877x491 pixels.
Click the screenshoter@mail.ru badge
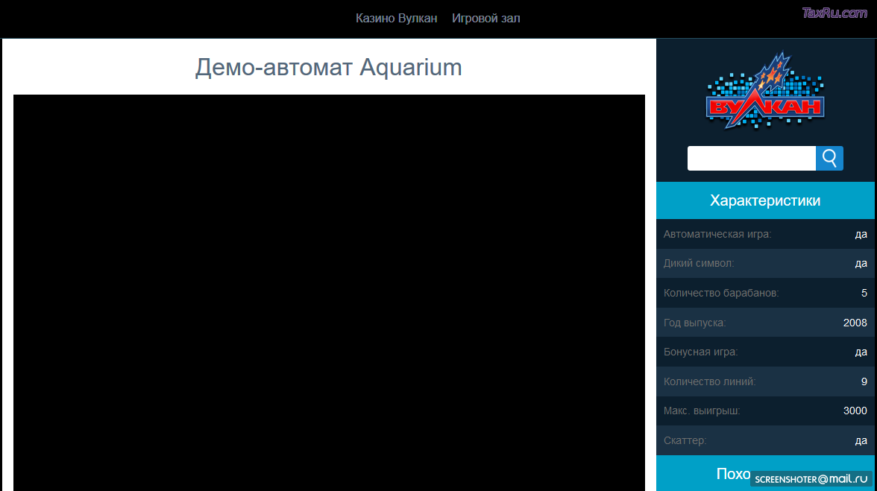[x=811, y=479]
